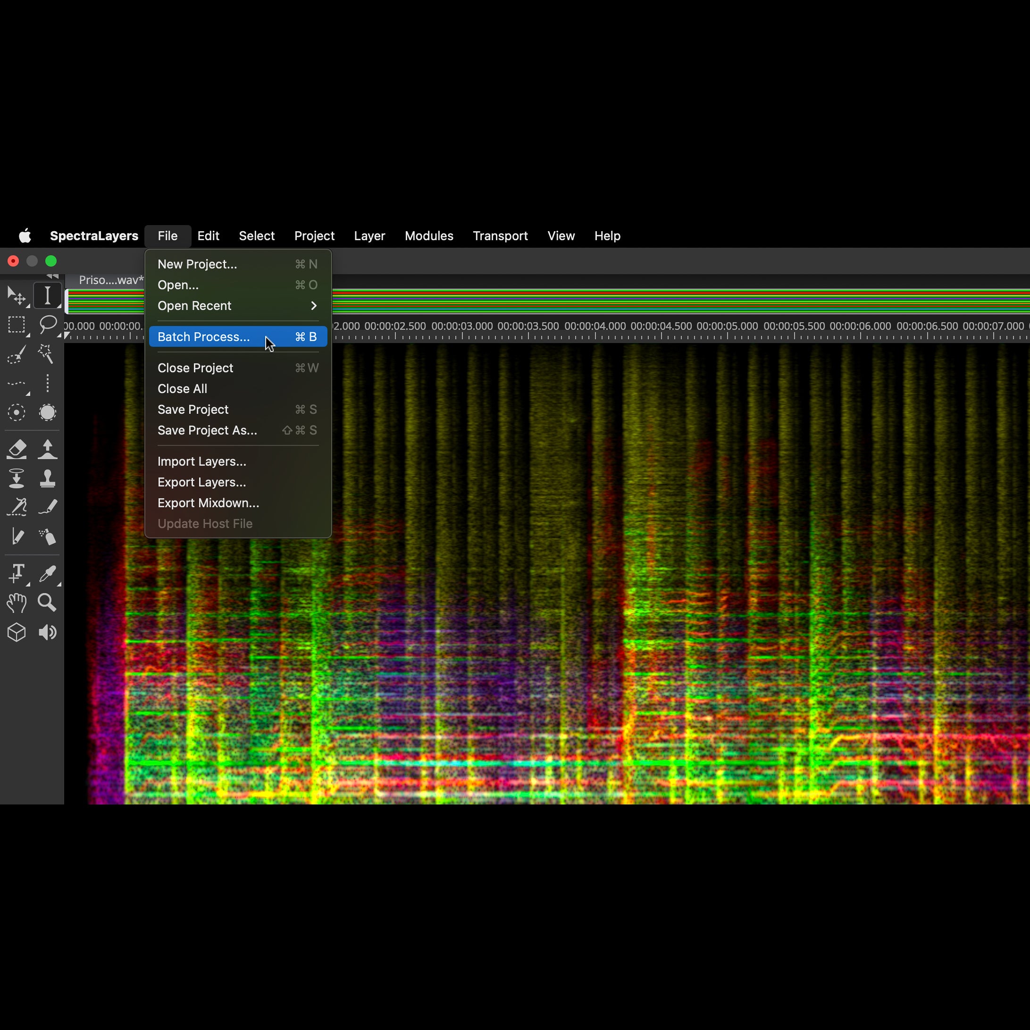This screenshot has height=1030, width=1030.
Task: Select the Time Selection I-beam tool
Action: [48, 295]
